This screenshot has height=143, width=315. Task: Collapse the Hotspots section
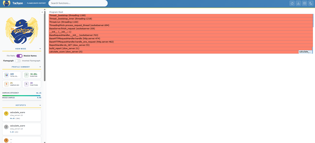[40, 105]
